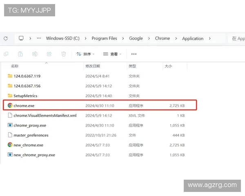This screenshot has width=245, height=196.
Task: Expand chevron after Application breadcrumb
Action: click(x=210, y=38)
